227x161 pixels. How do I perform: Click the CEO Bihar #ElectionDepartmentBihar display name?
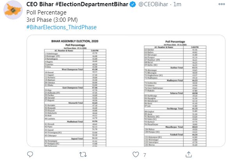[x=77, y=4]
